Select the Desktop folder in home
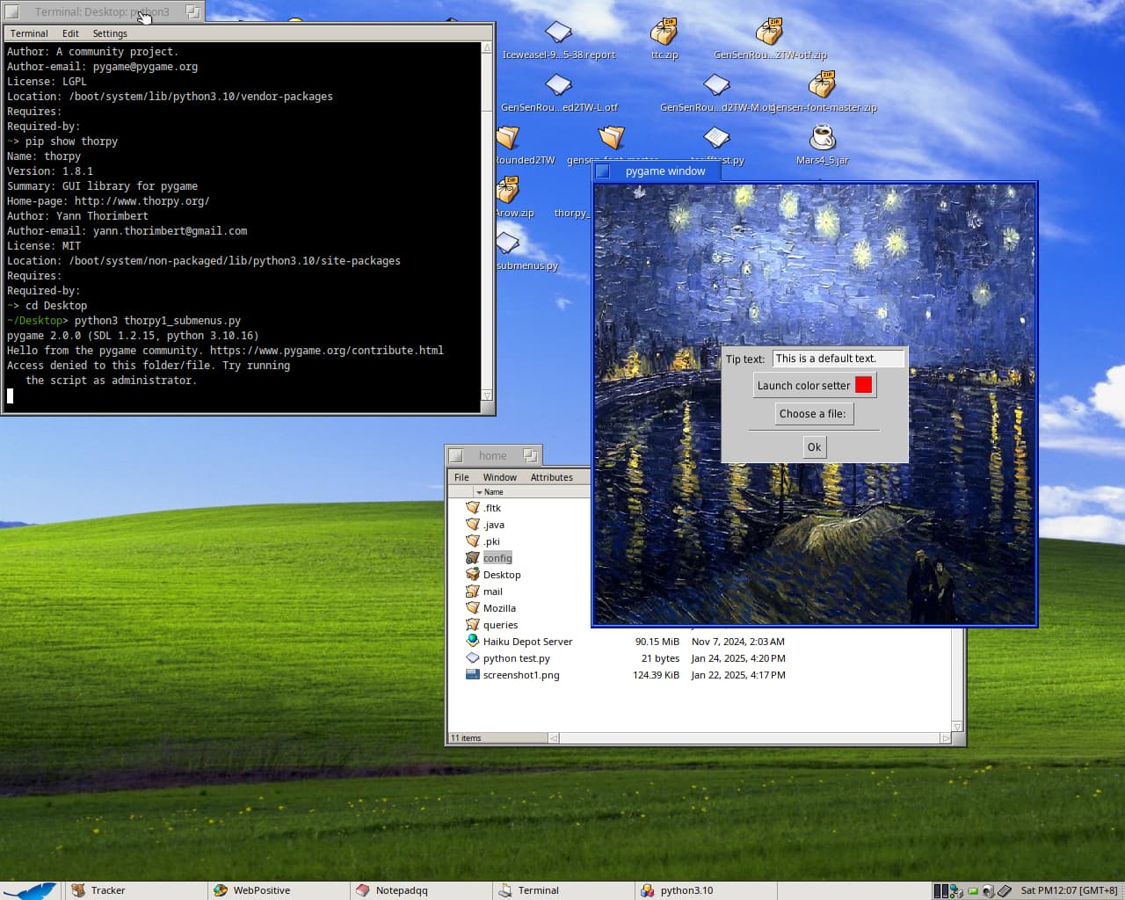The image size is (1125, 900). coord(501,575)
